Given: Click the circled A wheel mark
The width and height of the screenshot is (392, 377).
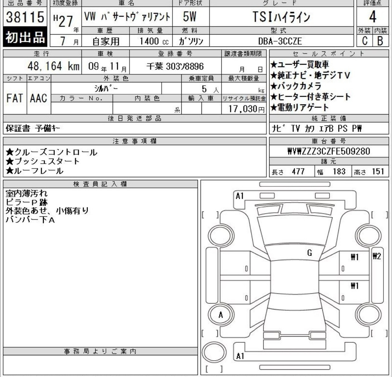Looking at the screenshot, I should (x=220, y=315).
